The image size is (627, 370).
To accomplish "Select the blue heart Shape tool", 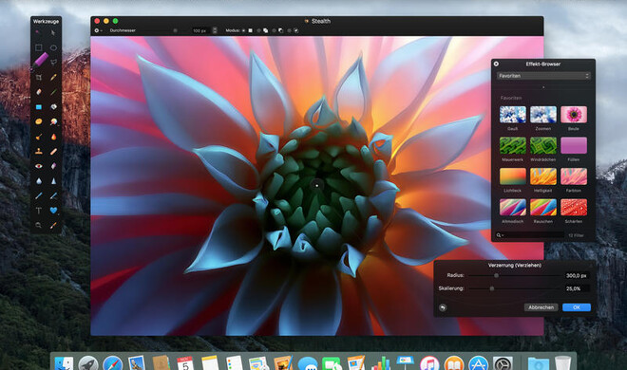I will [53, 211].
